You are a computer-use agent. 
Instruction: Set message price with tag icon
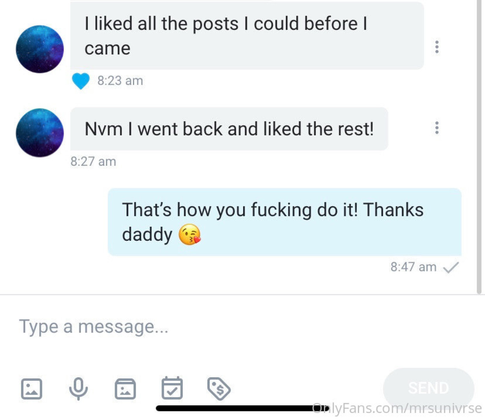tap(219, 388)
